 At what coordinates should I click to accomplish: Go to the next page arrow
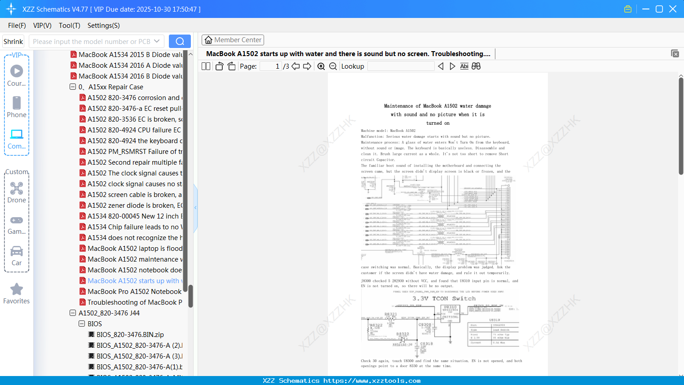tap(307, 66)
